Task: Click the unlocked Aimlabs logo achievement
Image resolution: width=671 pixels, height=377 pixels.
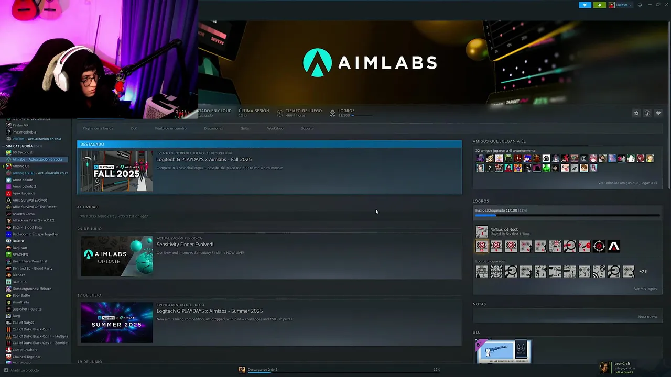Action: tap(614, 246)
